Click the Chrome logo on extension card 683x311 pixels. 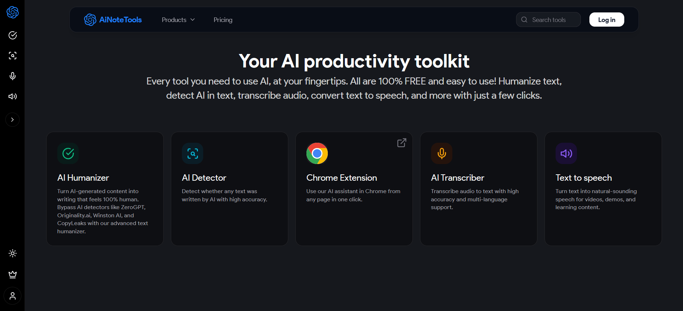point(317,153)
